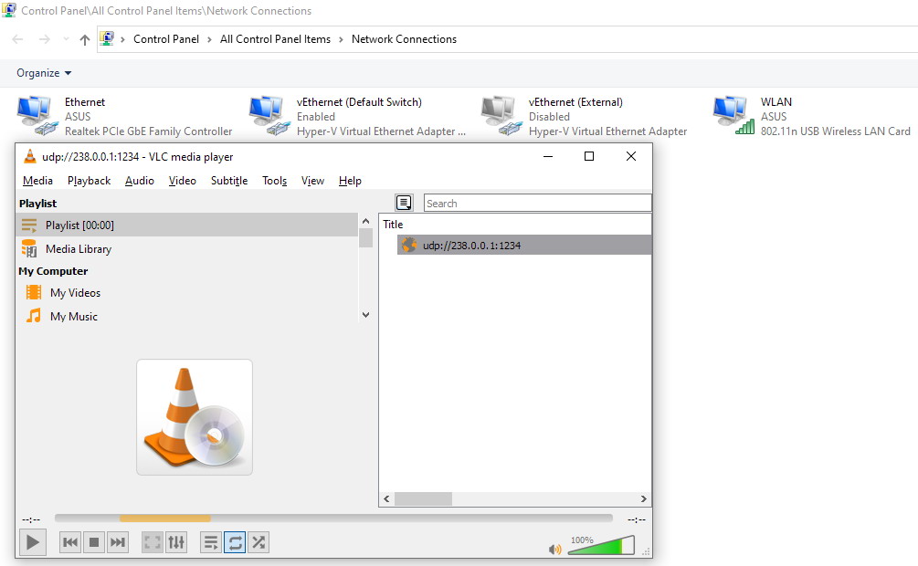Open recent locations dropdown arrow
The width and height of the screenshot is (918, 566).
pyautogui.click(x=66, y=39)
